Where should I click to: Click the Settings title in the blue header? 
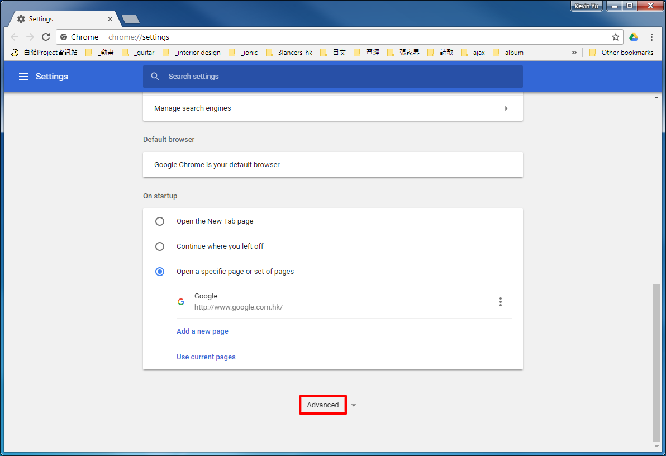[52, 77]
